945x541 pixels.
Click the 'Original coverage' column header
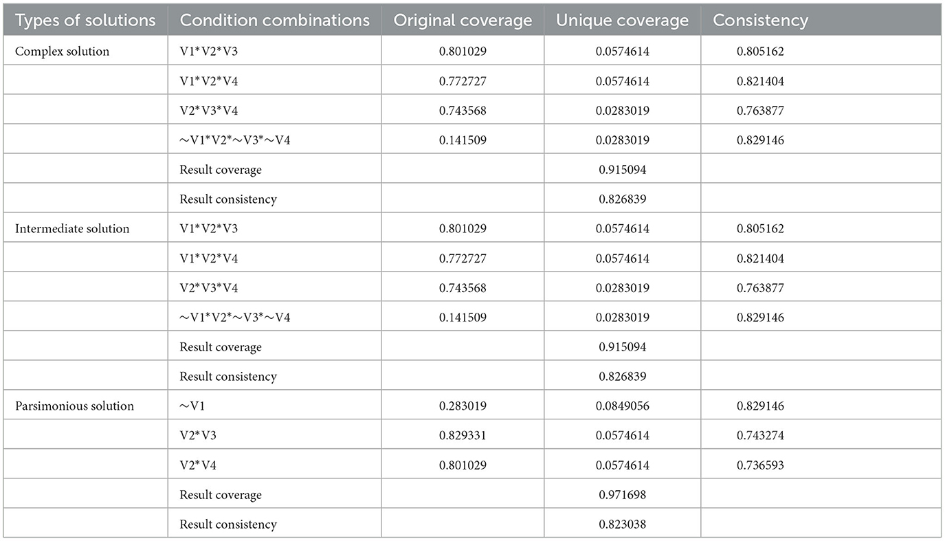(463, 21)
